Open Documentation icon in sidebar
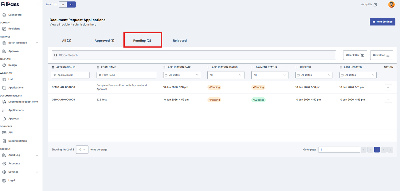400x191 pixels. (x=4, y=141)
